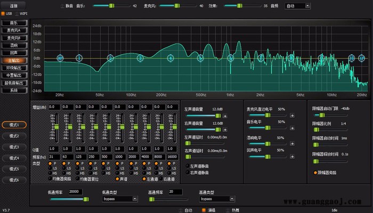The width and height of the screenshot is (373, 213).
Task: Set 1000 Hz band type to P
Action: (x=117, y=163)
